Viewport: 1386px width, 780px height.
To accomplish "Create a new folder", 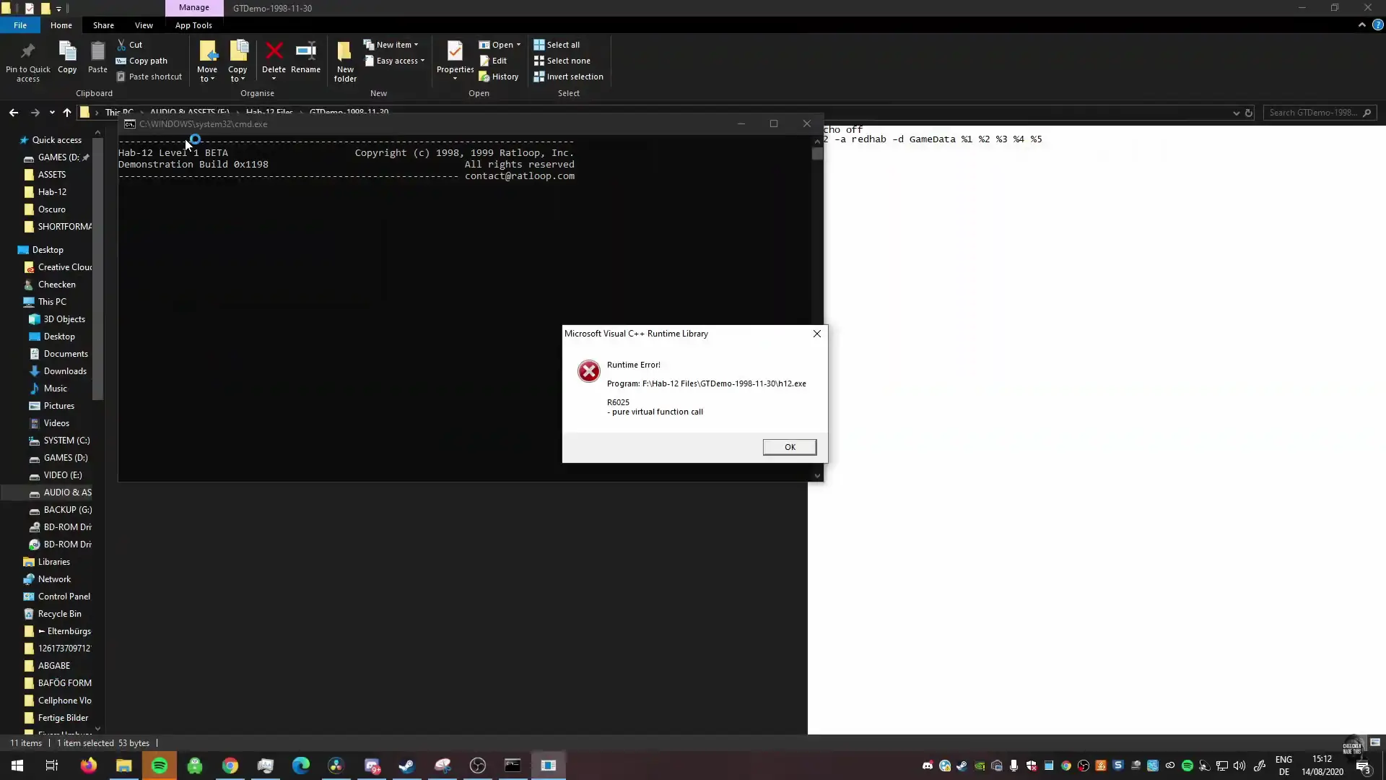I will [344, 61].
